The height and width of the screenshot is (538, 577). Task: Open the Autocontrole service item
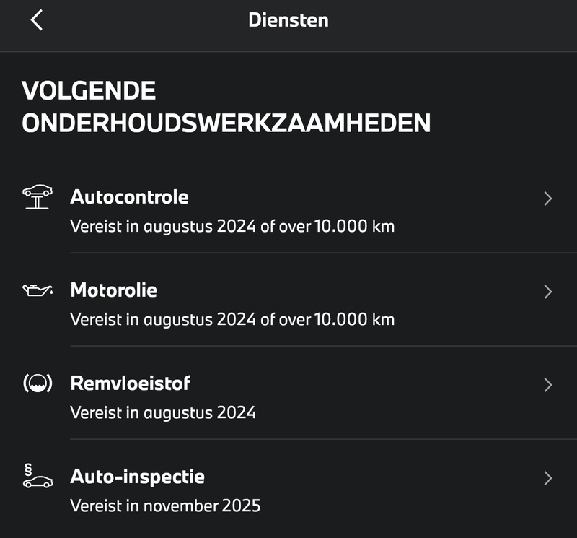point(129,197)
